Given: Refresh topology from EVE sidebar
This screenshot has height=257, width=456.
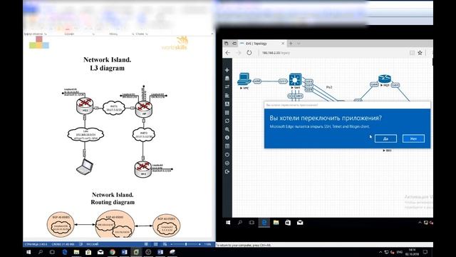Looking at the screenshot, I should click(227, 121).
